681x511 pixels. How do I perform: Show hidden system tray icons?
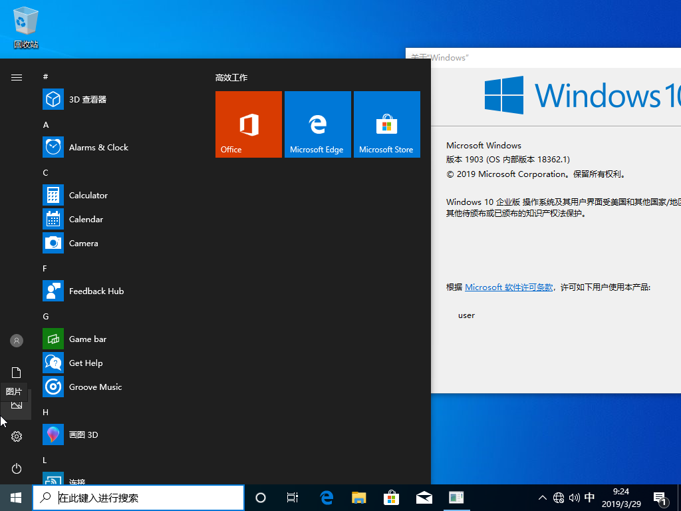click(543, 498)
